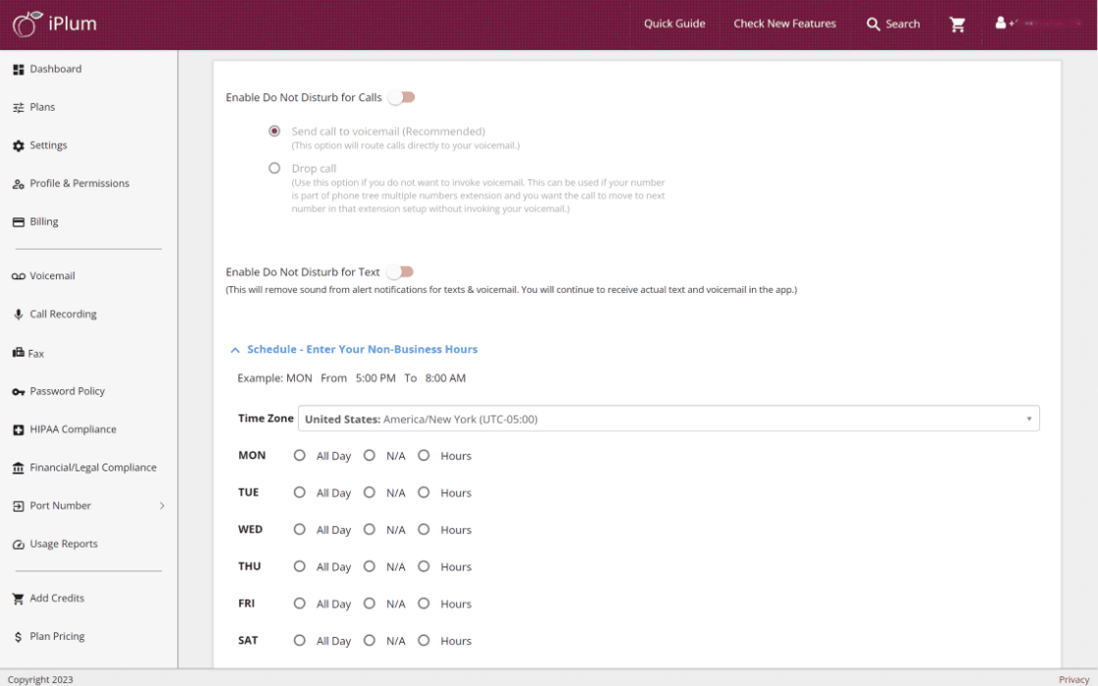Click the Password Policy key icon
The width and height of the screenshot is (1098, 686).
[18, 392]
